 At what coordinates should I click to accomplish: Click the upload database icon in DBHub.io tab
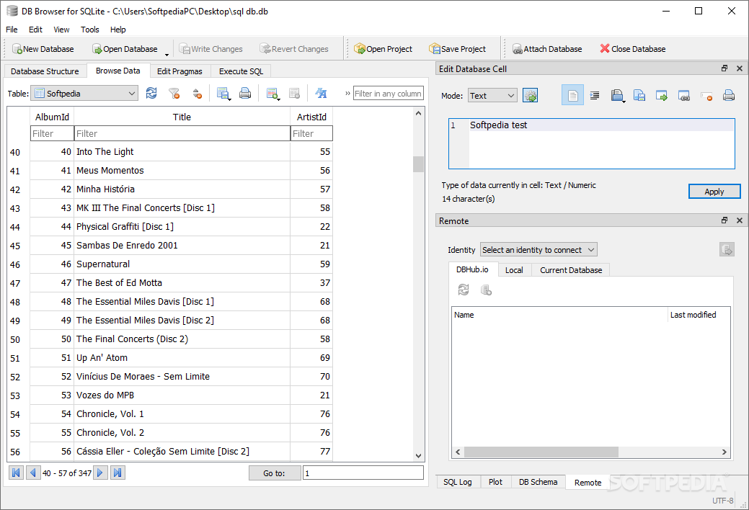click(x=487, y=290)
